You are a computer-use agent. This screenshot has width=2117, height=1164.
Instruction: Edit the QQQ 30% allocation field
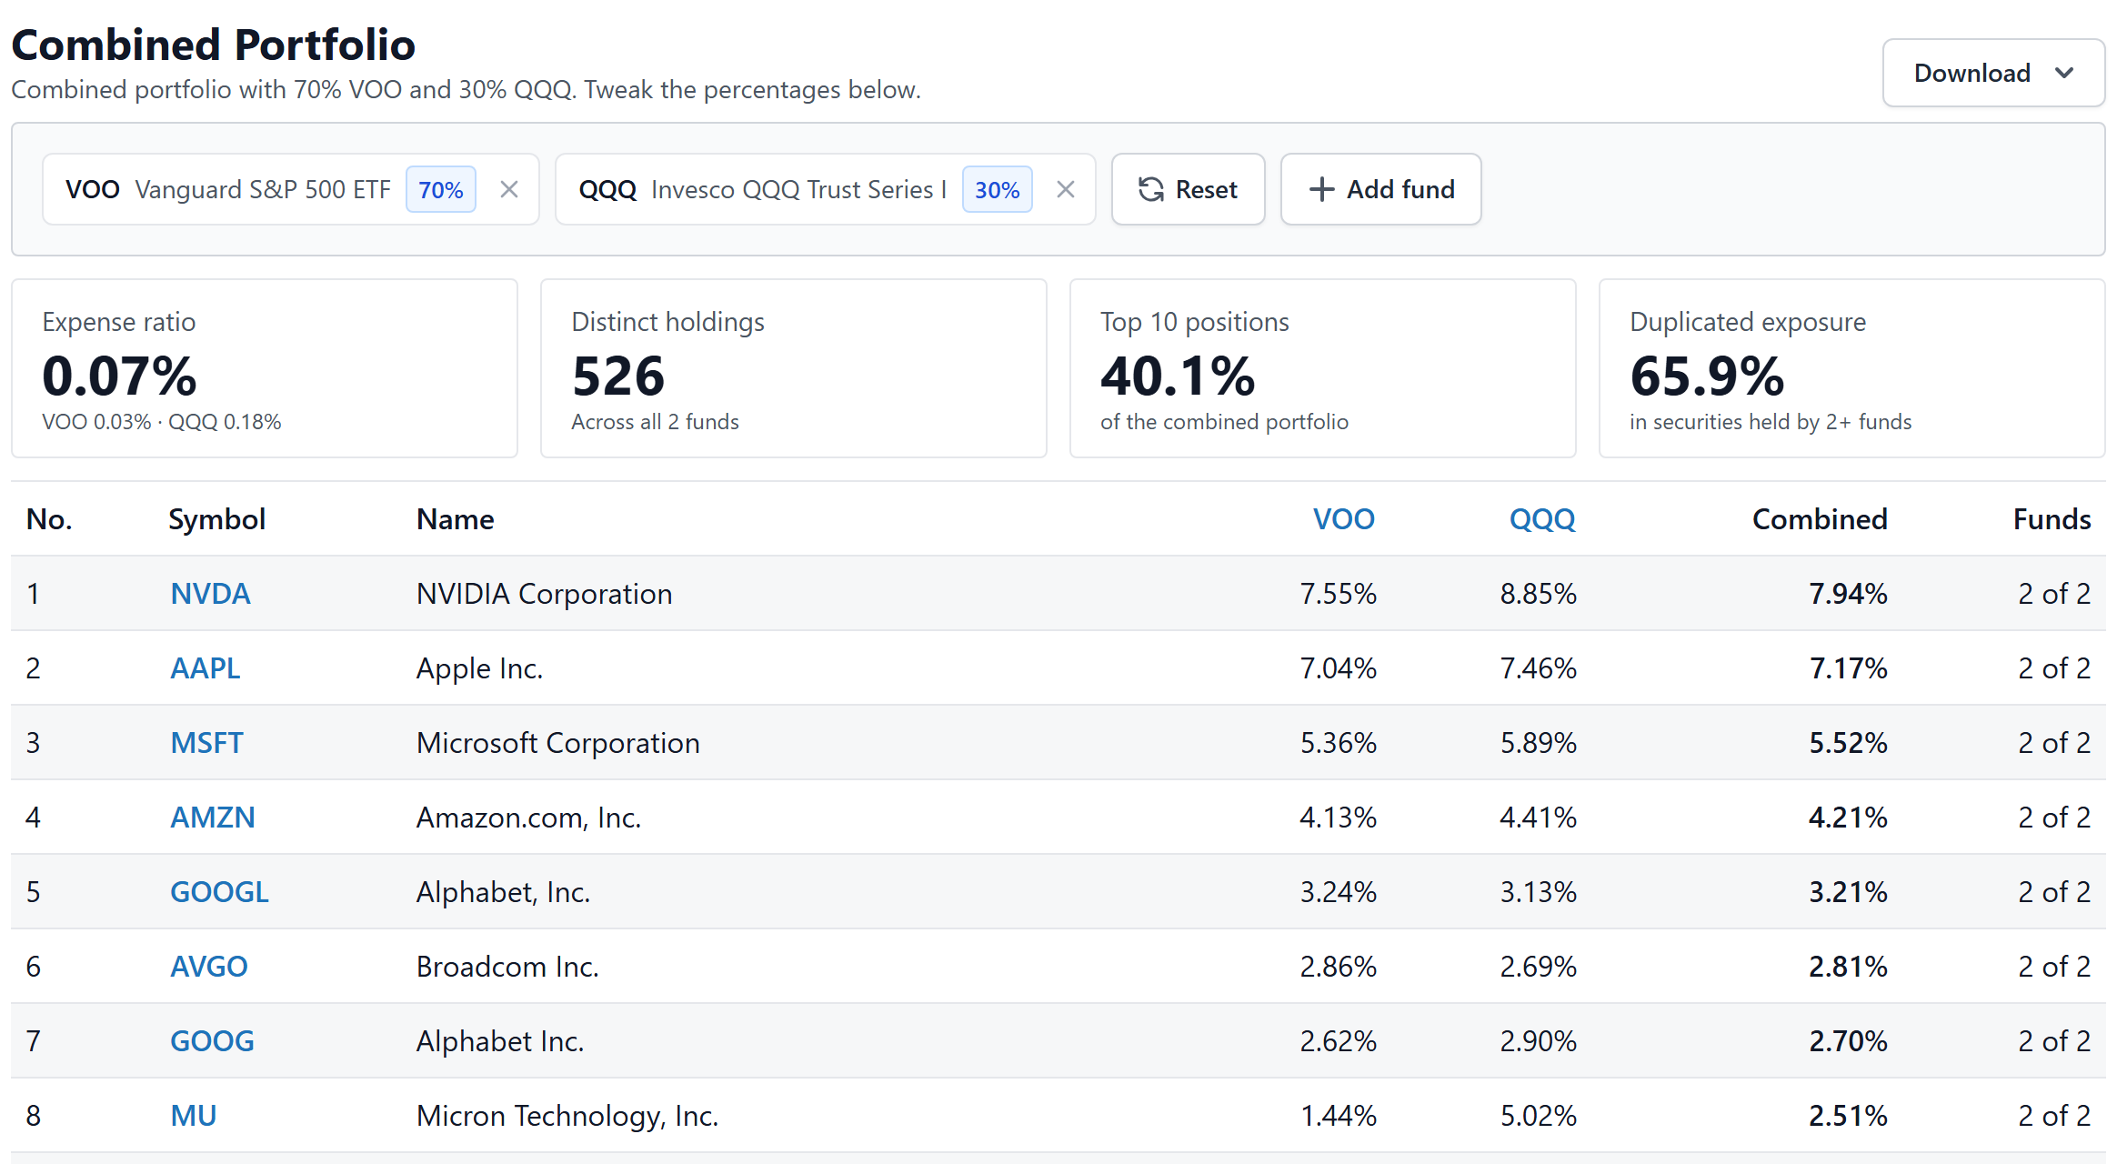(x=998, y=189)
